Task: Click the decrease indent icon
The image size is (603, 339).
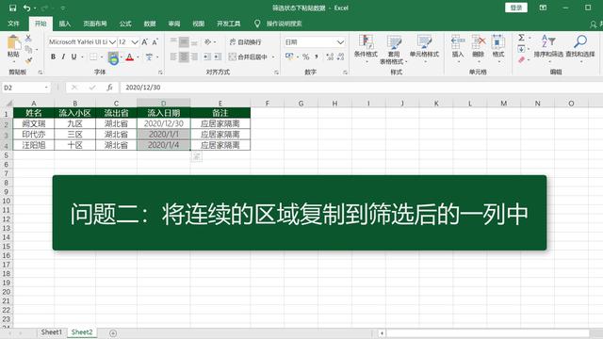Action: (207, 56)
